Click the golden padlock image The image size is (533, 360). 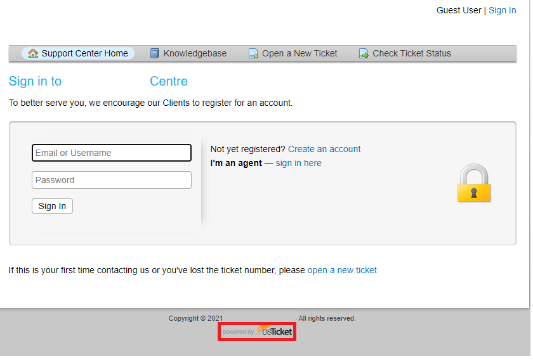coord(474,184)
